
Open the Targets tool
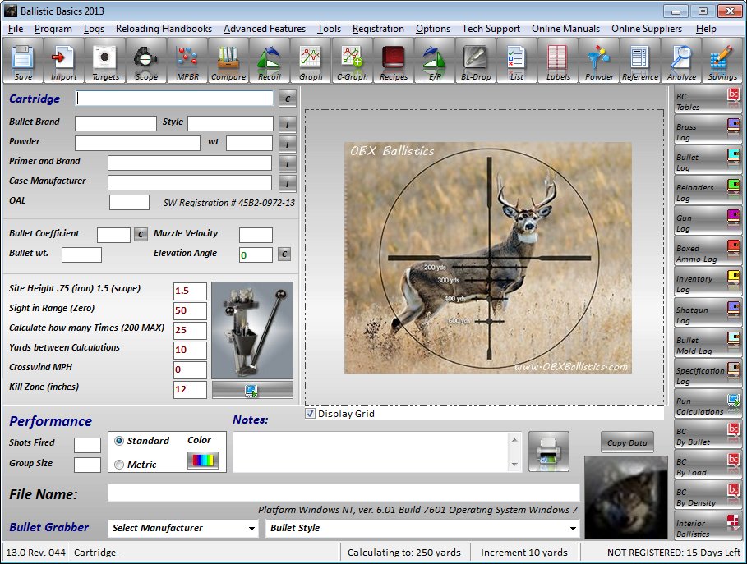[x=105, y=62]
